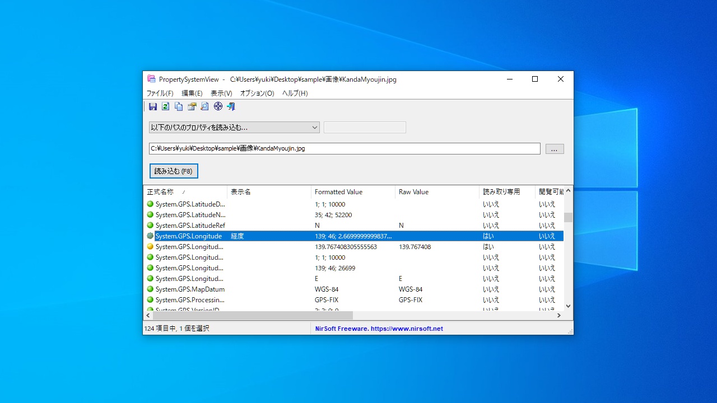This screenshot has height=403, width=717.
Task: Open the 表示(V) menu
Action: point(221,93)
